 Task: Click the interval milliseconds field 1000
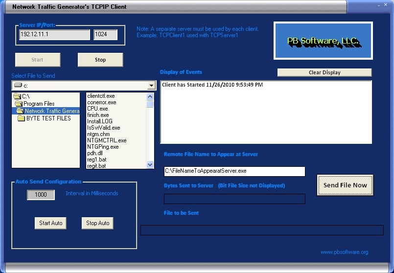click(x=41, y=195)
